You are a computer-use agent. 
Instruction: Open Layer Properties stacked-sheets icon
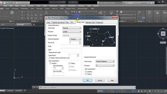[67, 13]
